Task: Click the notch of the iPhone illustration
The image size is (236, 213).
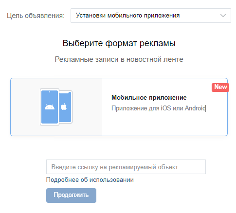Action: pyautogui.click(x=64, y=92)
